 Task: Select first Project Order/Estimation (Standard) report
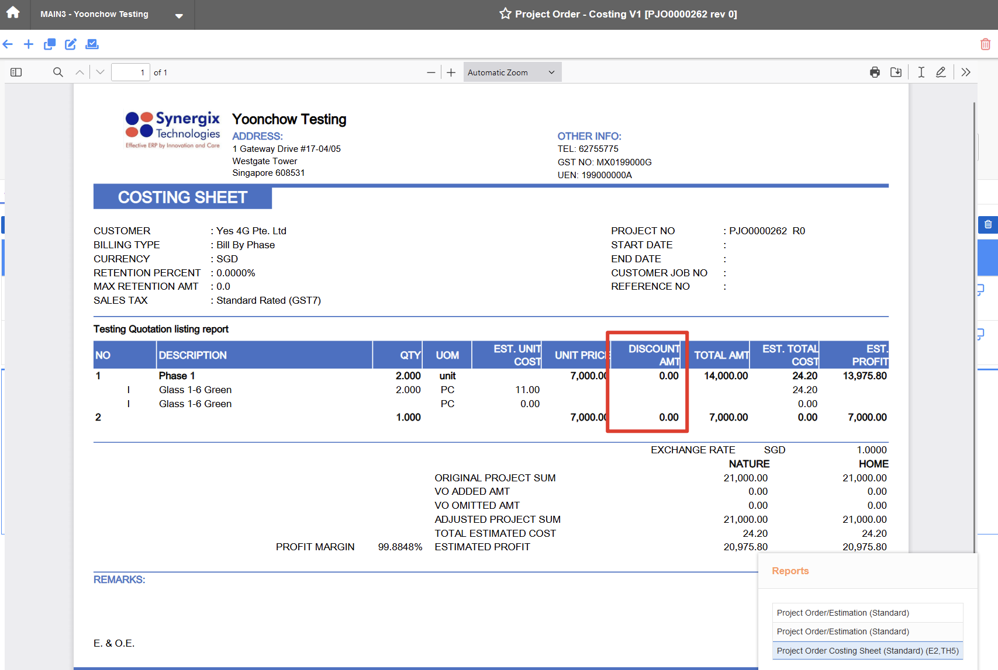[x=867, y=613]
